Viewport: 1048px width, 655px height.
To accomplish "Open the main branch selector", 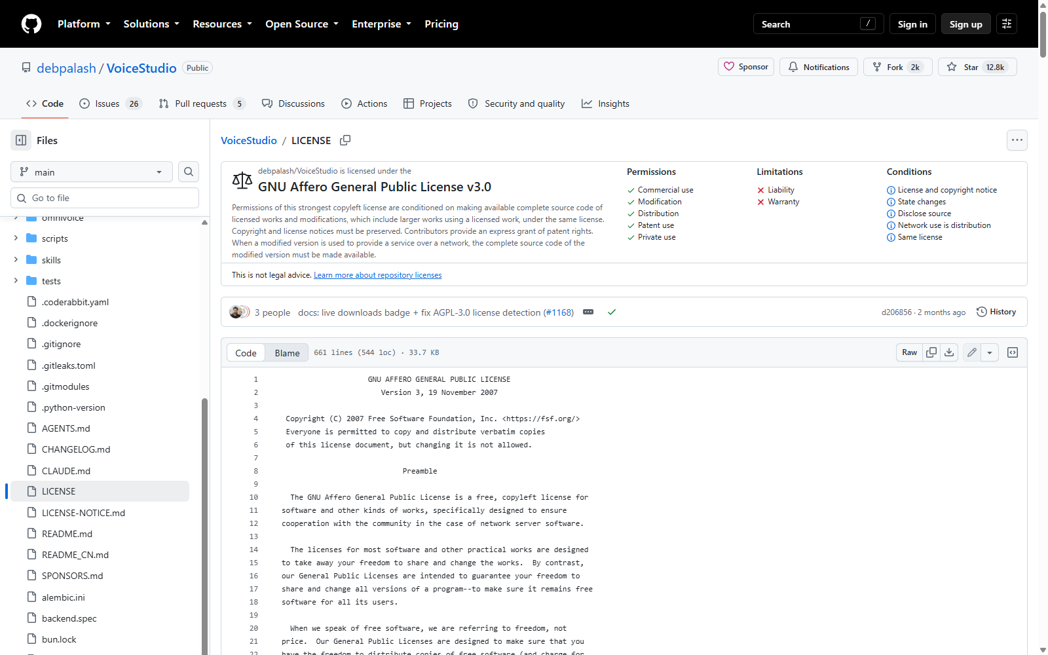I will coord(92,172).
